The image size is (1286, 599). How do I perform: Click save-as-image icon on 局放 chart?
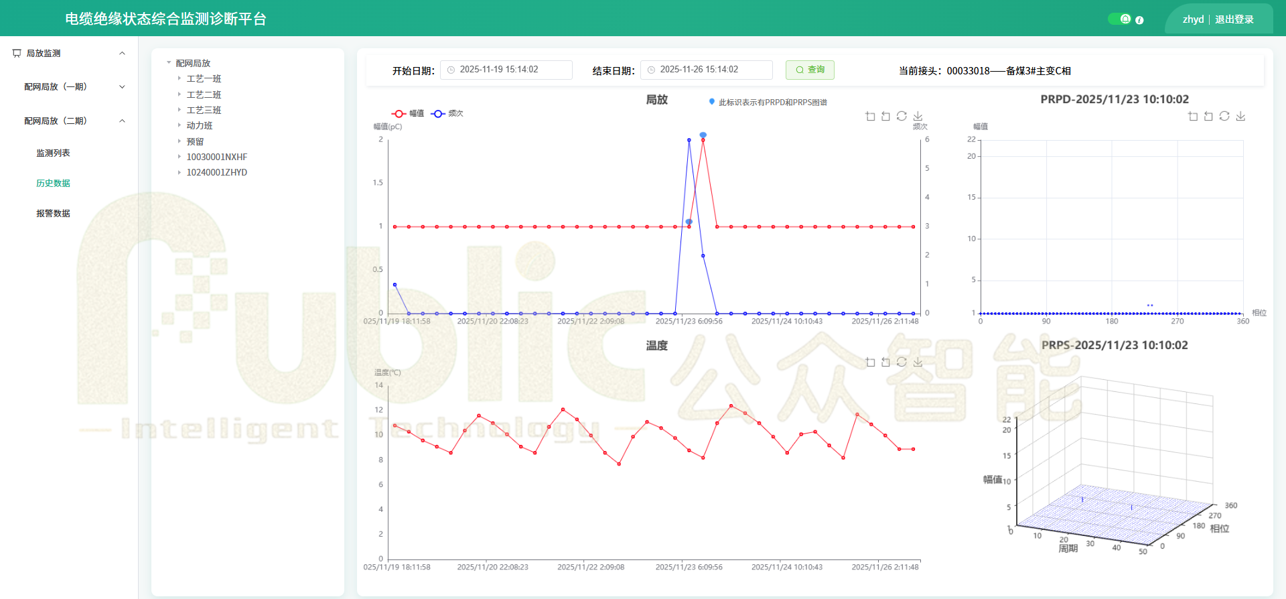pos(918,117)
